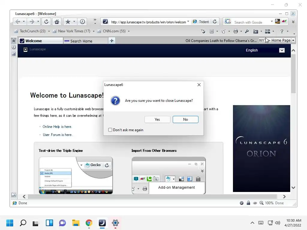This screenshot has width=307, height=230.
Task: Open Google Chrome from the taskbar
Action: coord(89,223)
